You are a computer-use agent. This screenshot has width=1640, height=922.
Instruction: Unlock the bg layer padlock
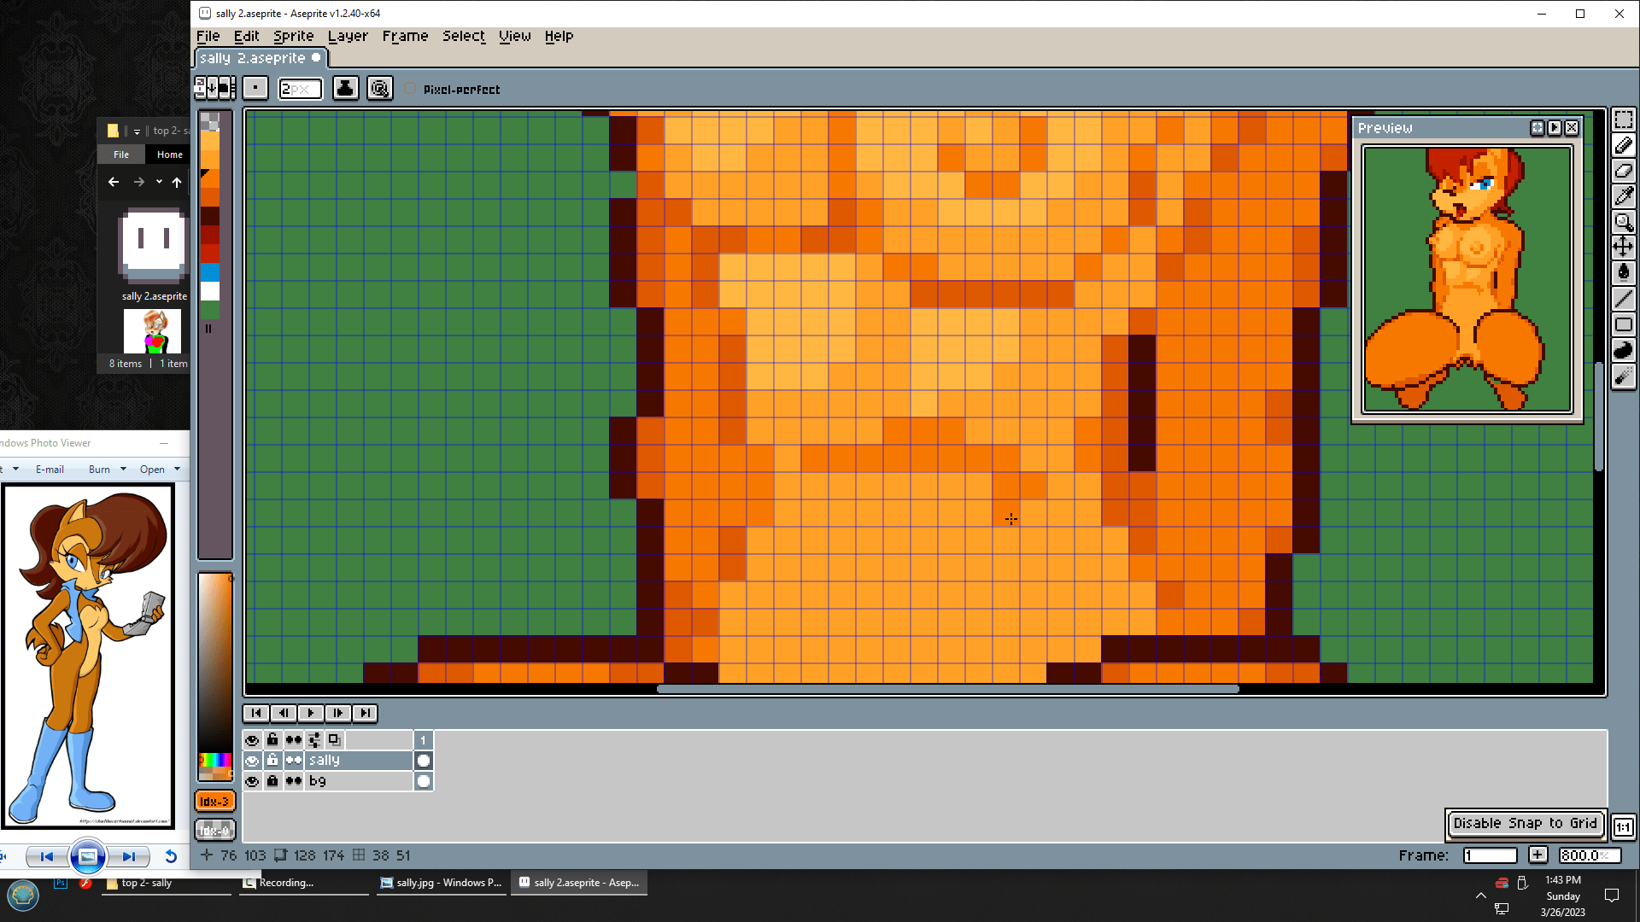point(272,781)
